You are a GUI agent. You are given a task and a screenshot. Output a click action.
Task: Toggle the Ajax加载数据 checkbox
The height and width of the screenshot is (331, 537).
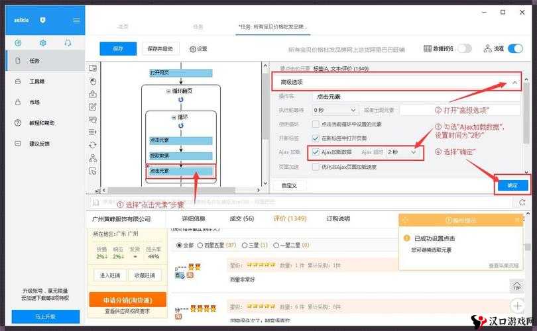click(316, 152)
